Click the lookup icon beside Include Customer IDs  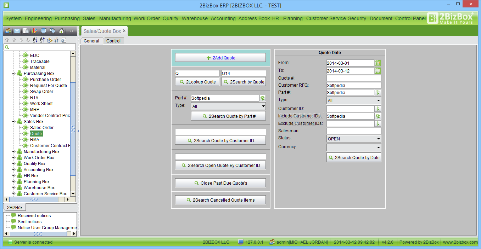(378, 116)
